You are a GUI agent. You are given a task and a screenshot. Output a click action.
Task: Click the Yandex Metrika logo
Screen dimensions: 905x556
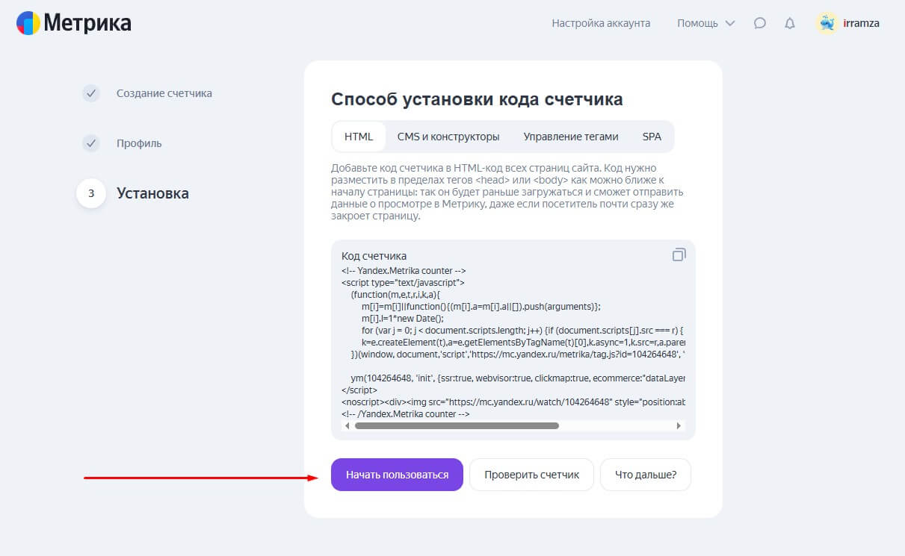tap(73, 23)
